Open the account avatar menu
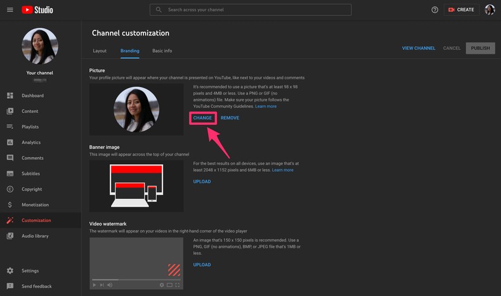501x296 pixels. coord(490,10)
